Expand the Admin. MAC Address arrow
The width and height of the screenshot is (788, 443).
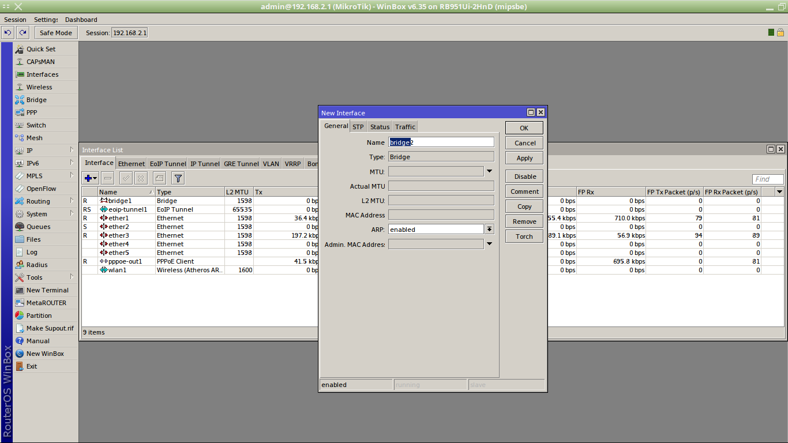pyautogui.click(x=489, y=244)
